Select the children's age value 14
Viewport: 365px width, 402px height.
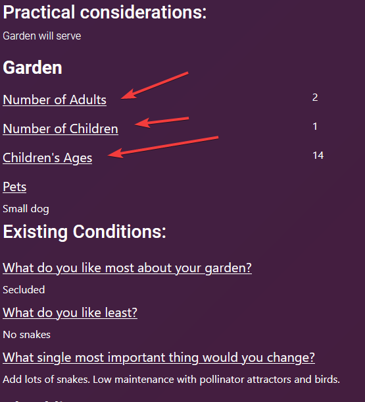tap(318, 156)
